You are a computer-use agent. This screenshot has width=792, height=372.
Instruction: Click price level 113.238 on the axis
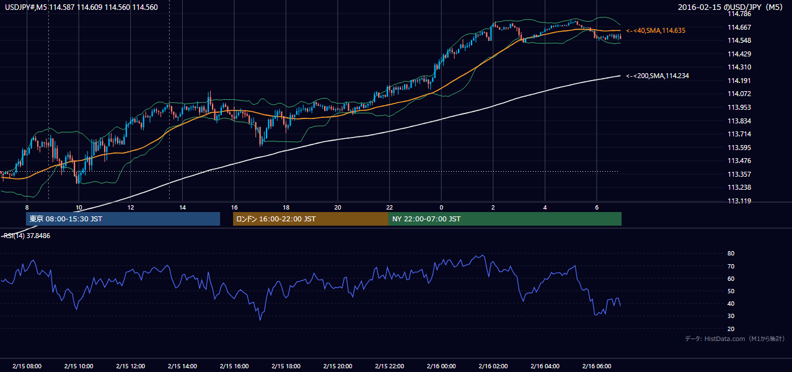tap(739, 187)
